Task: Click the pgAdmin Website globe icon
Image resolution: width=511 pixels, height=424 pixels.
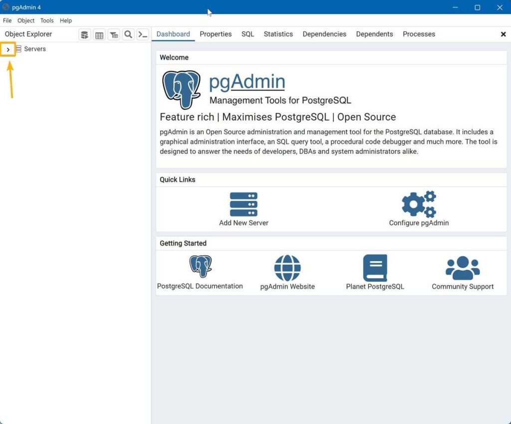Action: (x=287, y=268)
